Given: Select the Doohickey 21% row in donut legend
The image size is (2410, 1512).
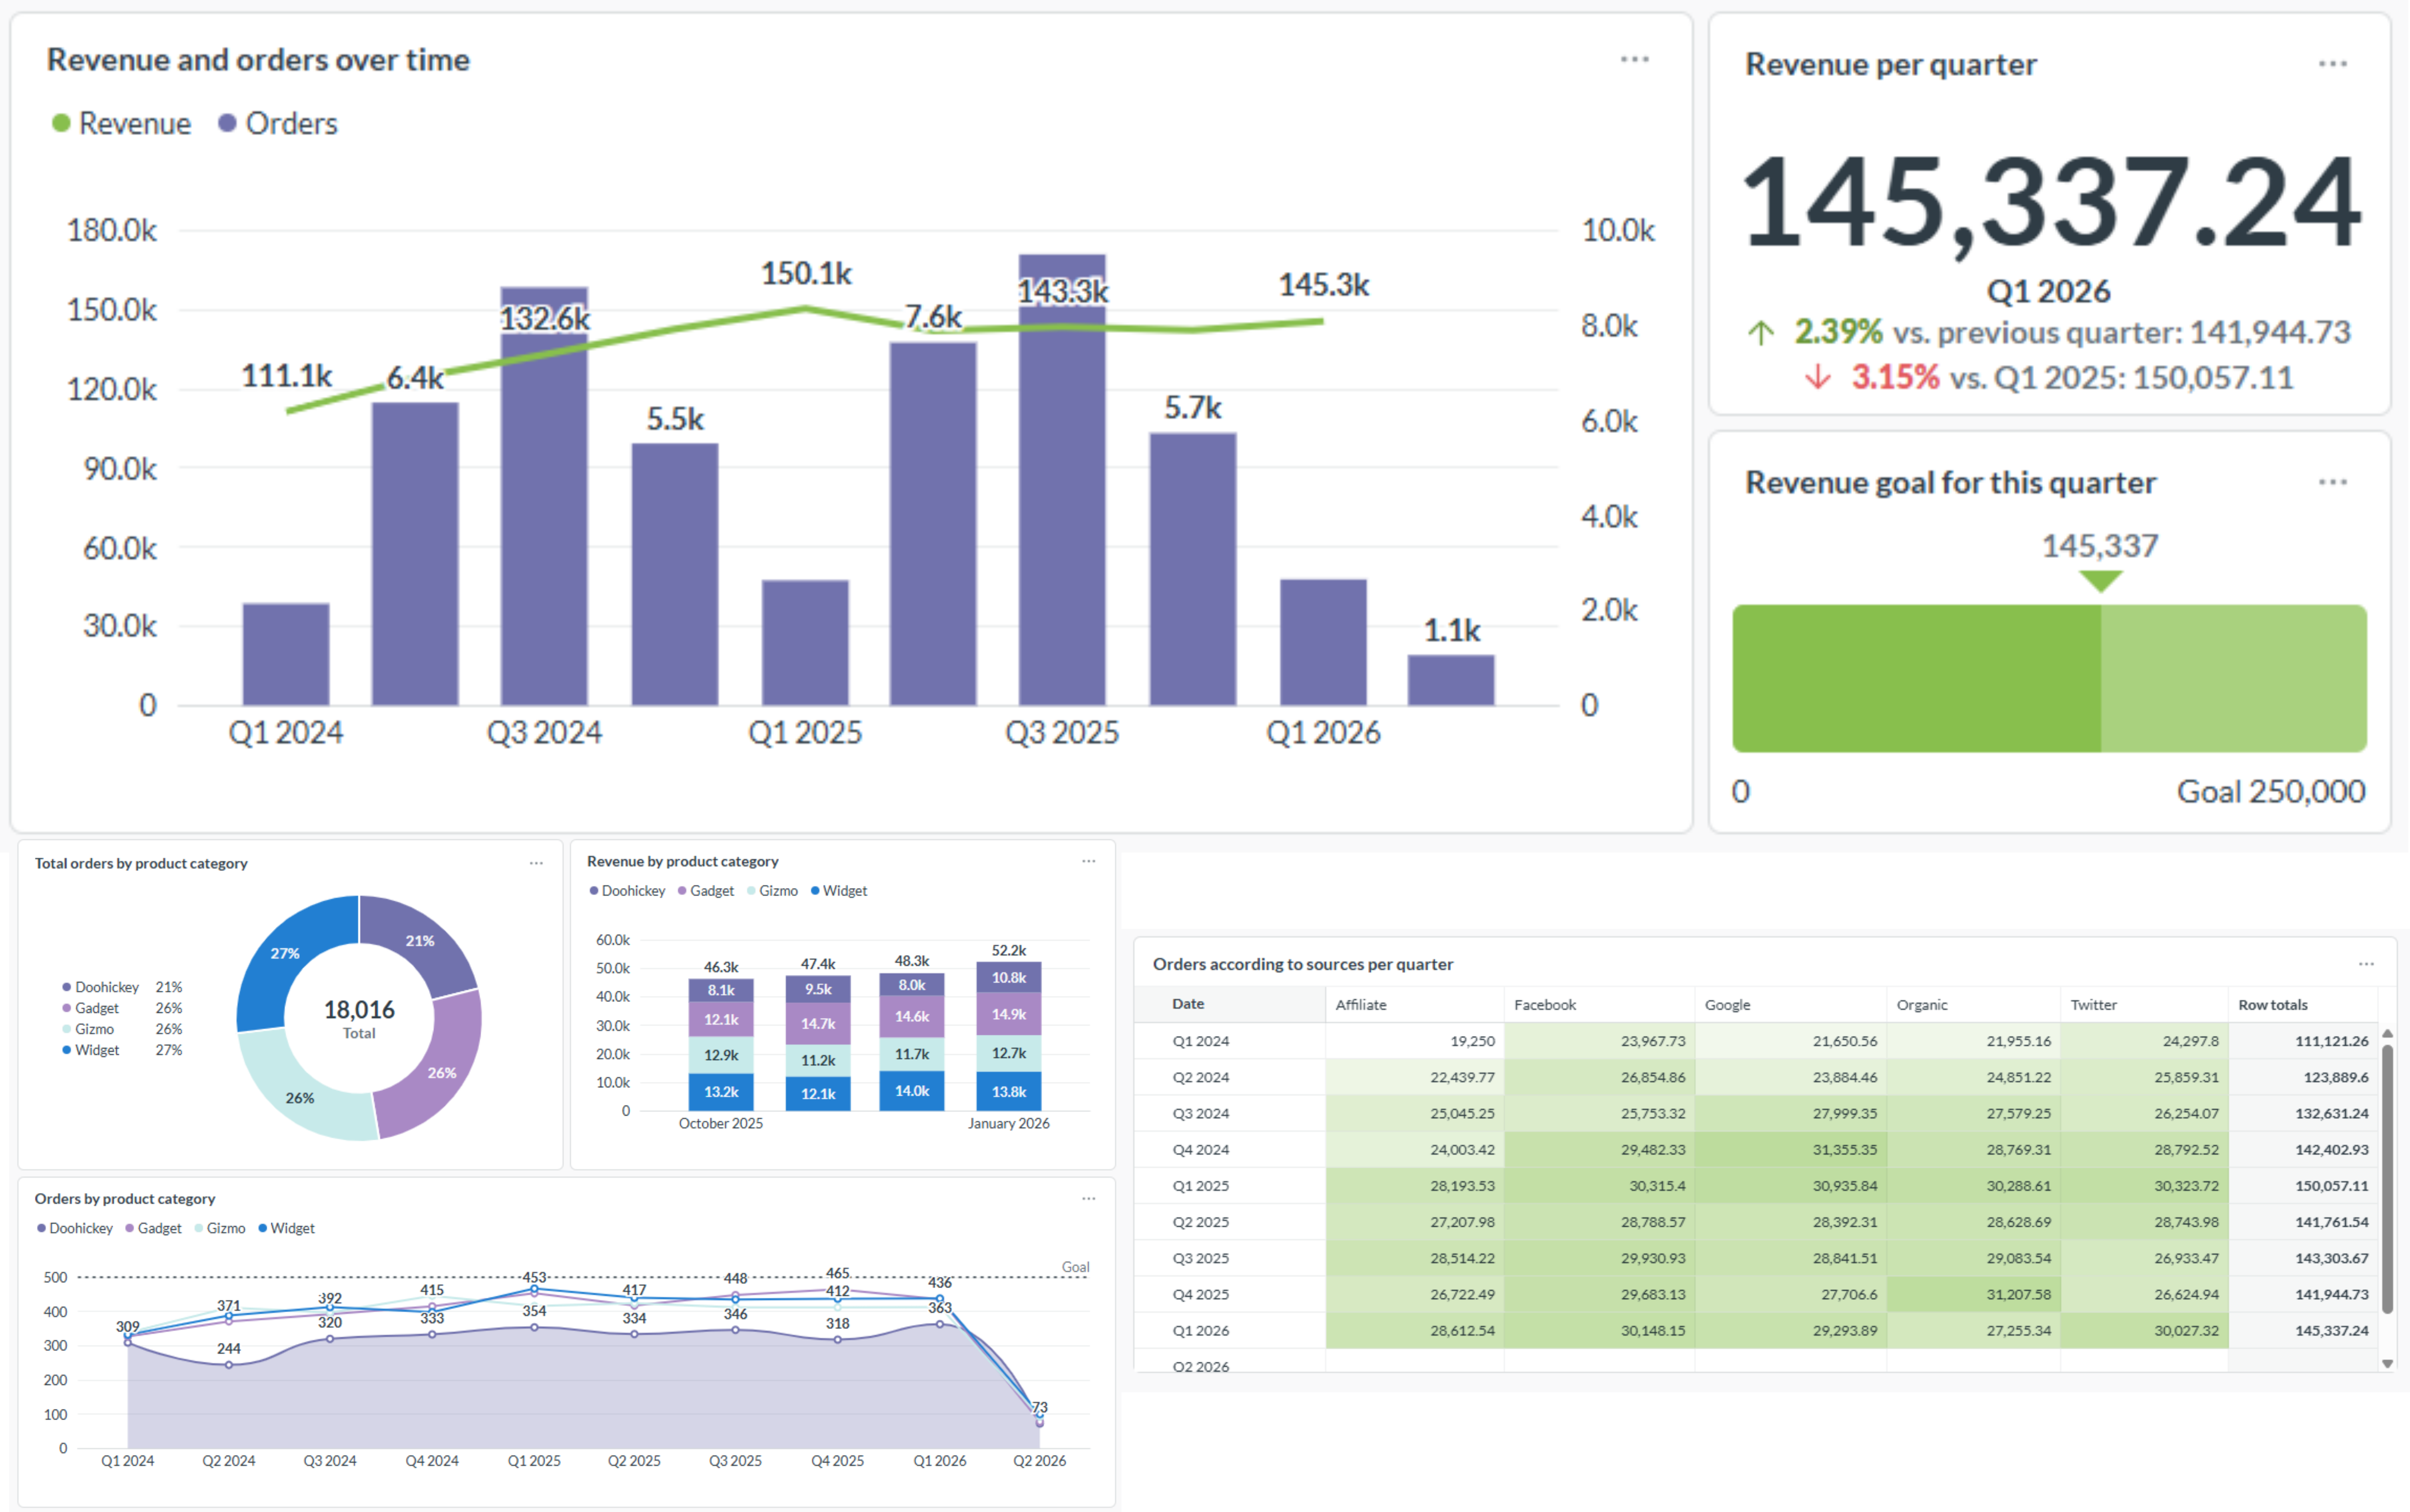Looking at the screenshot, I should pyautogui.click(x=122, y=987).
